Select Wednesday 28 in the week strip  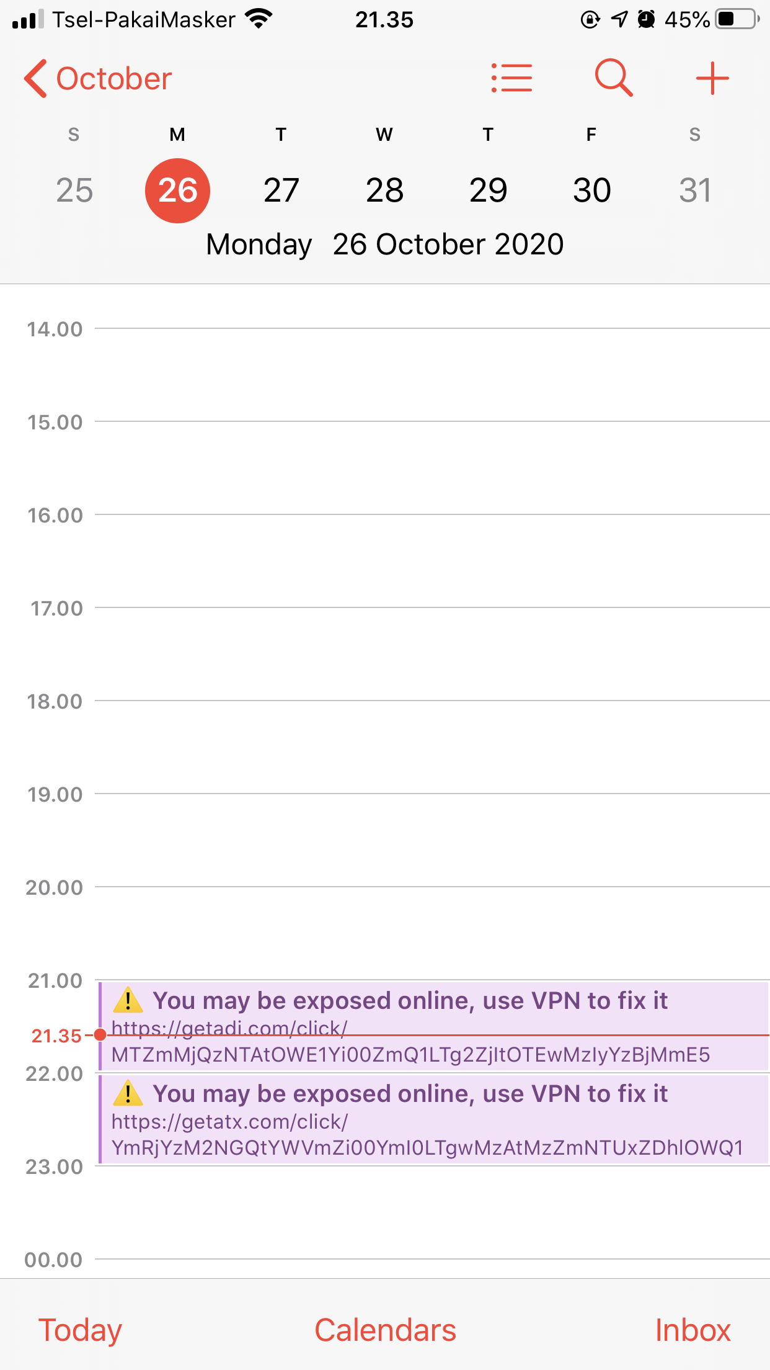384,190
